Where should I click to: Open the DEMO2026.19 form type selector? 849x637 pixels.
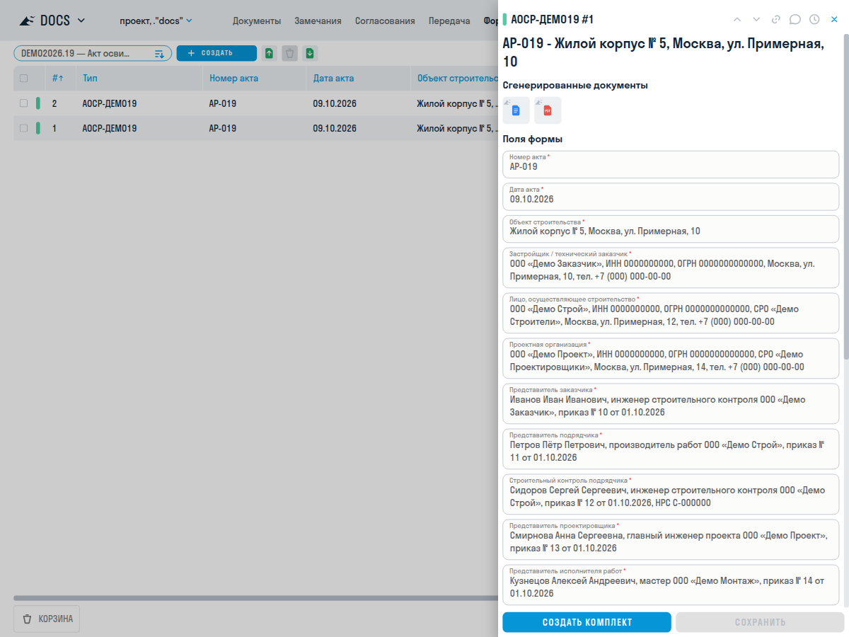click(x=93, y=53)
